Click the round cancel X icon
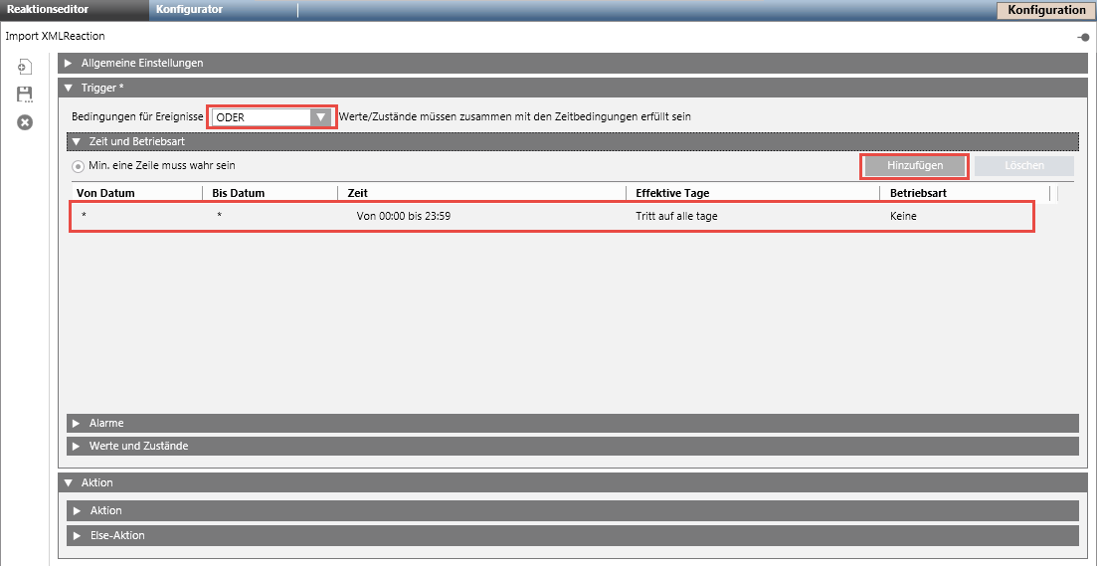Viewport: 1097px width, 566px height. (x=25, y=122)
